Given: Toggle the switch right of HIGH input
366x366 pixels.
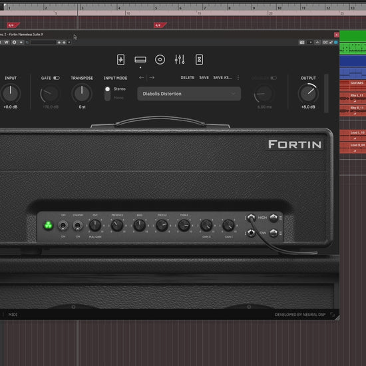Looking at the screenshot, I should tap(274, 218).
